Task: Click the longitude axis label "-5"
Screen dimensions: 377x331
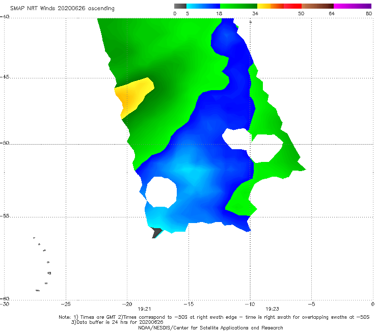Action: coord(311,304)
